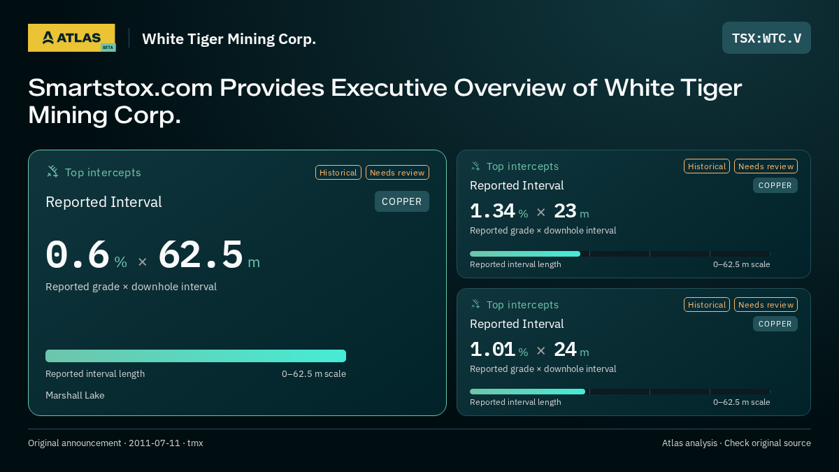This screenshot has width=839, height=472.
Task: Click Reported interval length label under 62.5 m bar
Action: (x=95, y=374)
